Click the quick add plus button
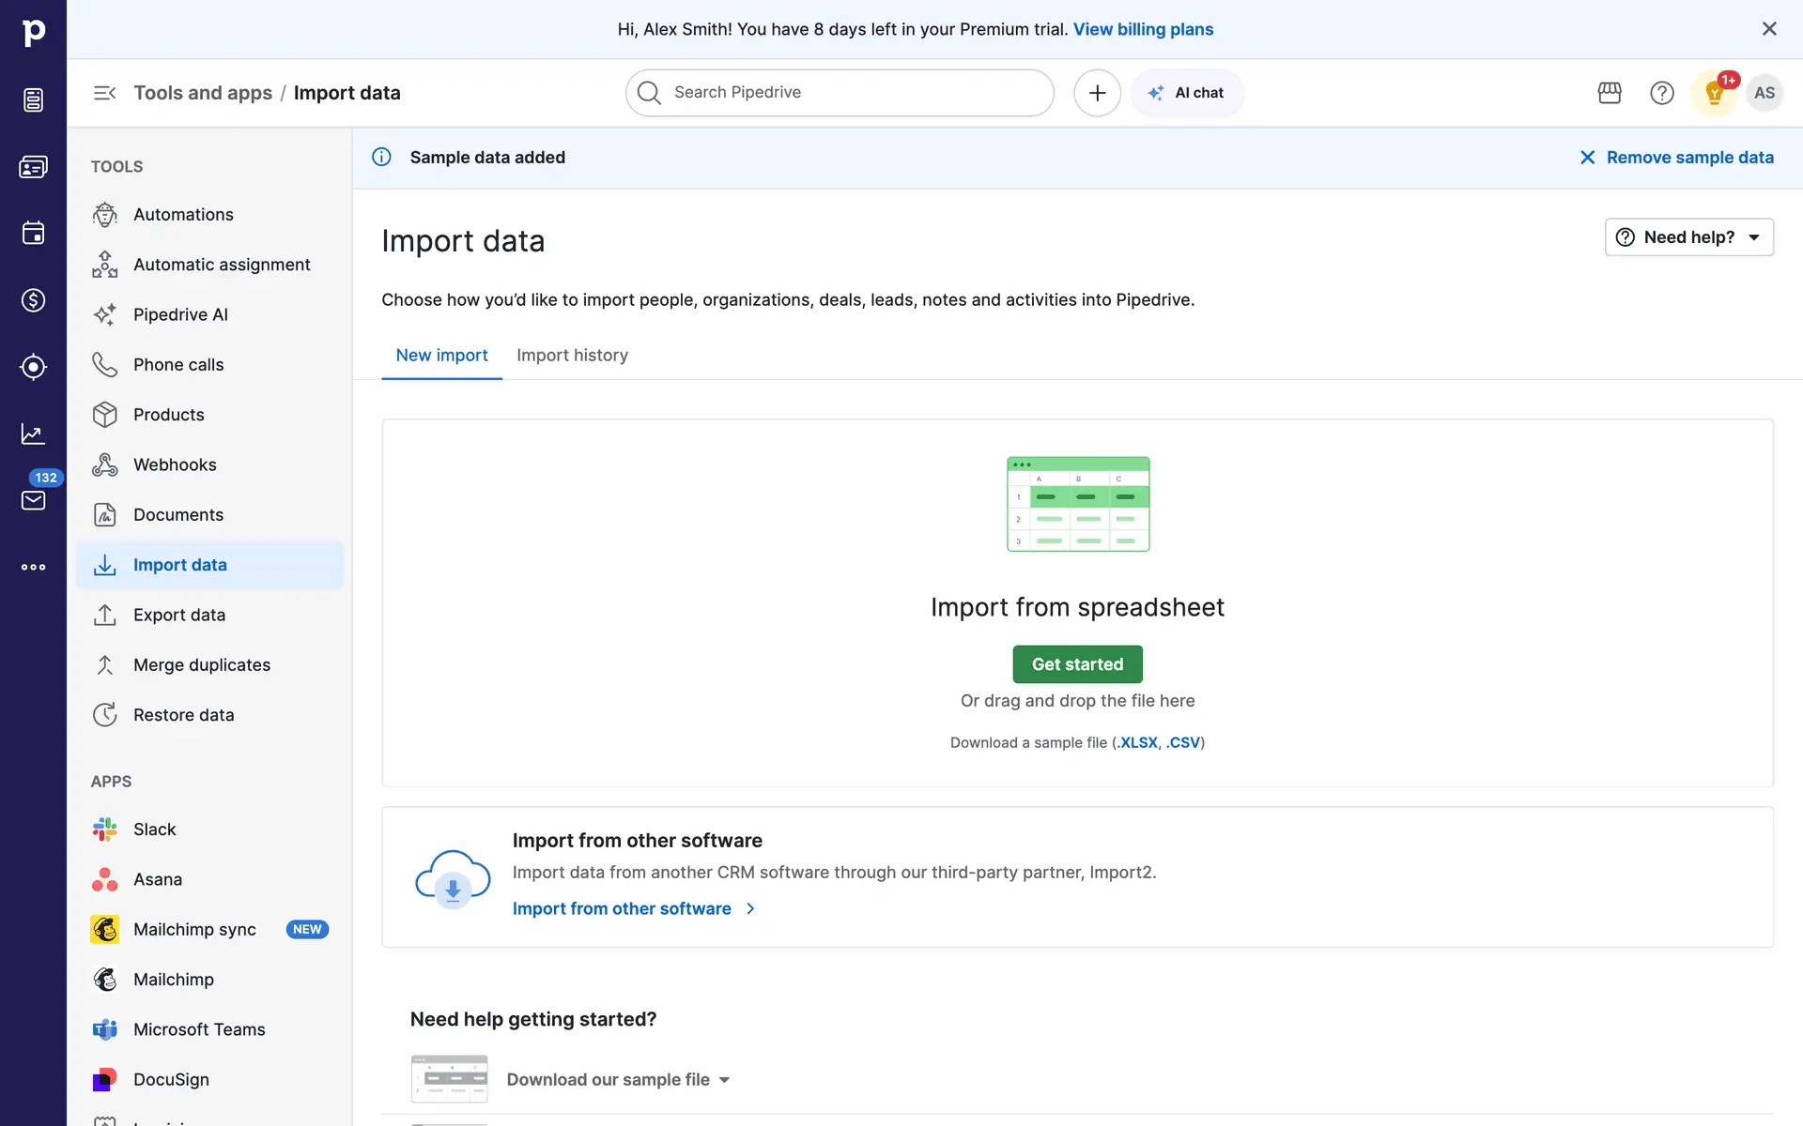This screenshot has width=1803, height=1126. click(1097, 93)
